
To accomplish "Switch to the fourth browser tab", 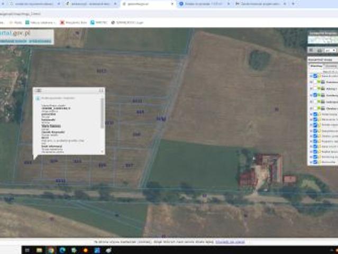I will (204, 4).
